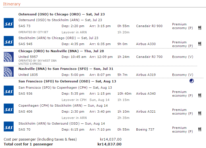This screenshot has height=148, width=206.
Task: Click the SAS logo beside flight SAS 945
Action: tap(8, 41)
